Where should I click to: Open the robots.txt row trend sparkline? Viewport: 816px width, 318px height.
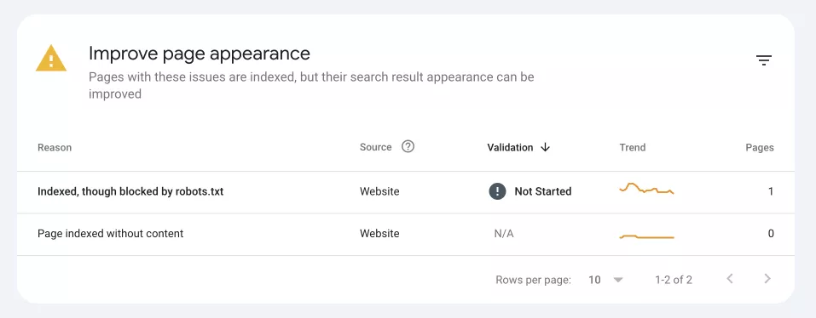647,189
